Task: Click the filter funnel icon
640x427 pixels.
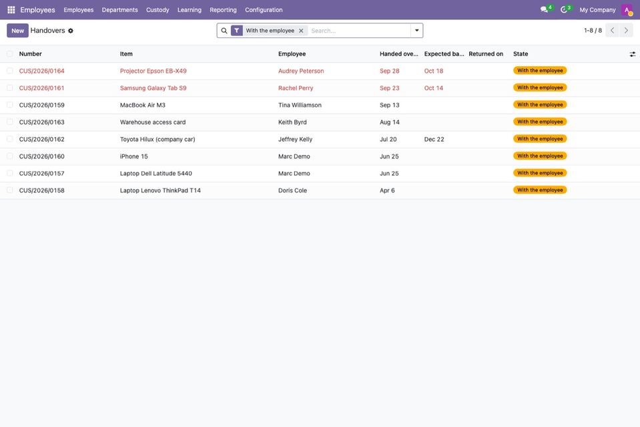Action: (x=237, y=31)
